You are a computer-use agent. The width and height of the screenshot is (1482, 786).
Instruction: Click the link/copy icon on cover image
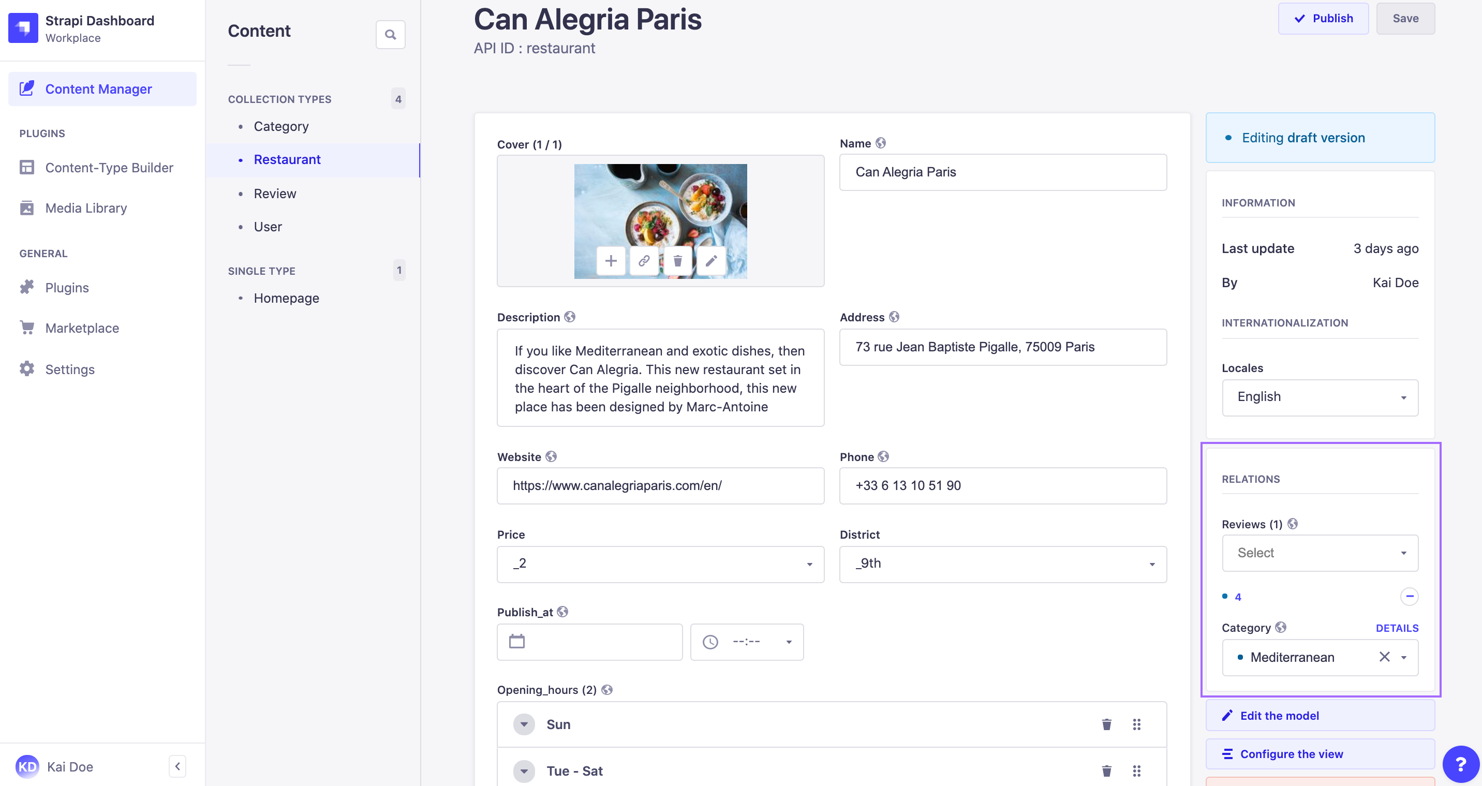coord(644,261)
